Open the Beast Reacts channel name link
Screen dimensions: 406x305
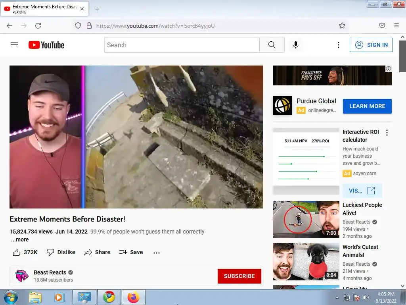coord(50,272)
